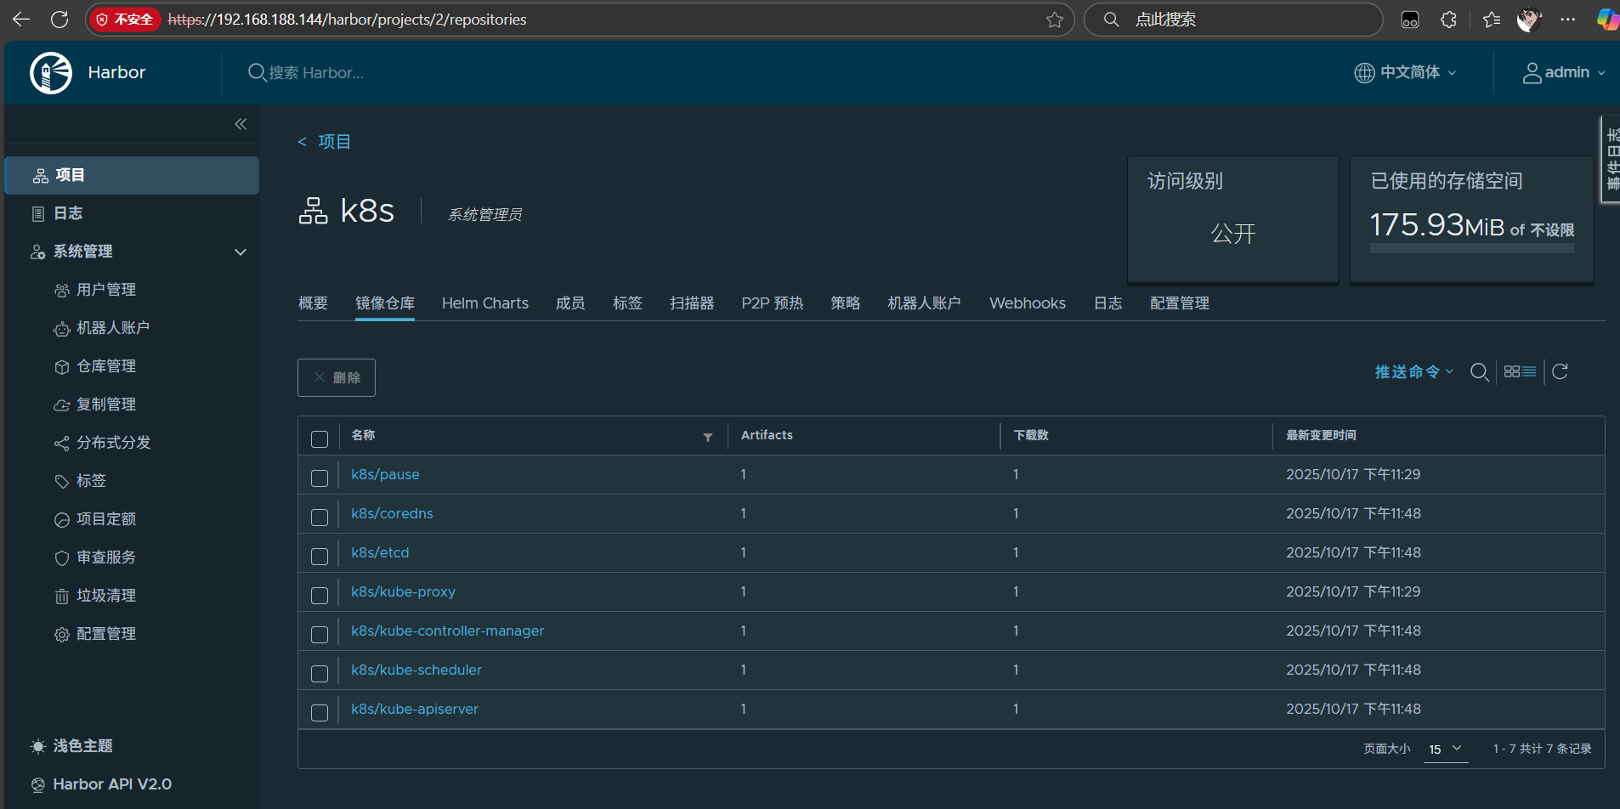Image resolution: width=1620 pixels, height=809 pixels.
Task: Open the page size 15 dropdown
Action: pyautogui.click(x=1446, y=749)
